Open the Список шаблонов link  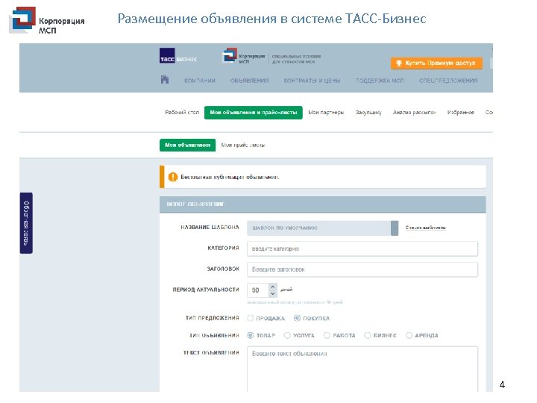pyautogui.click(x=425, y=228)
